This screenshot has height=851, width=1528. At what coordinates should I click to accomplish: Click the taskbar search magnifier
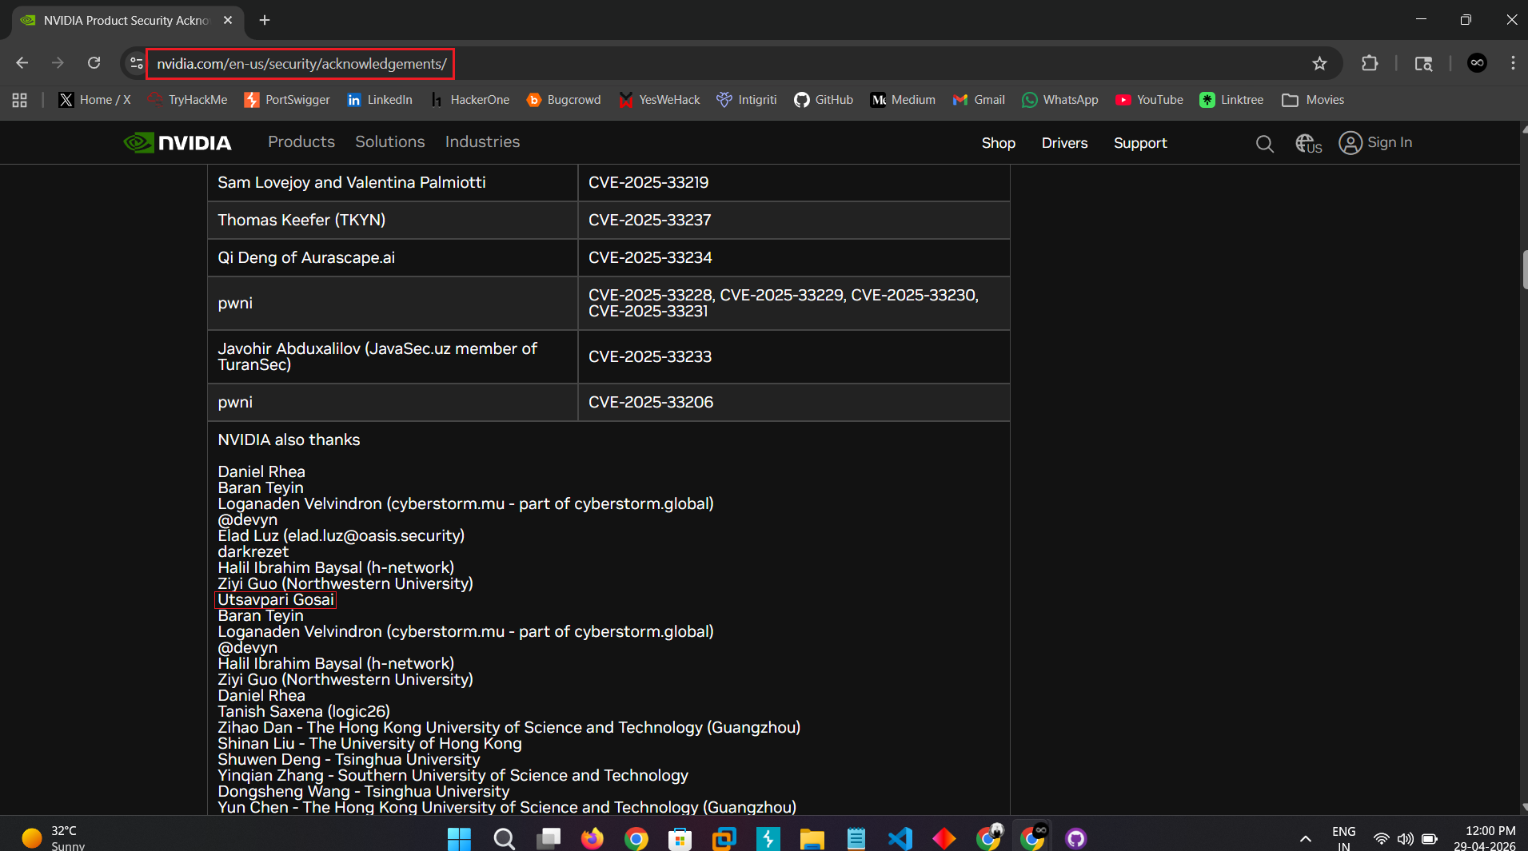(x=504, y=838)
